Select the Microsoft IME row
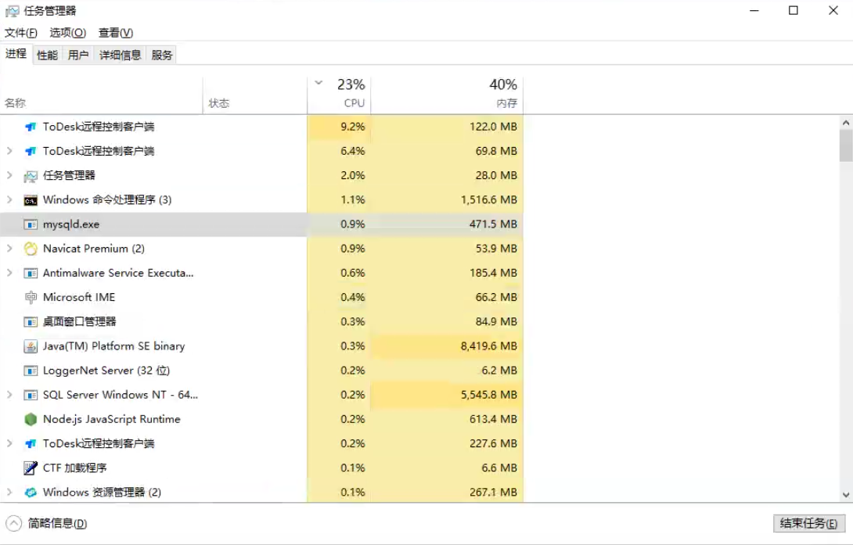This screenshot has width=853, height=545. 261,297
